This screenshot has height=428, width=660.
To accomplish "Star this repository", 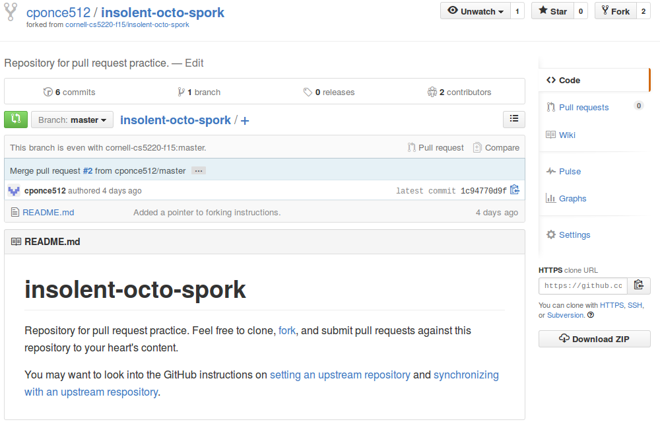I will [552, 11].
